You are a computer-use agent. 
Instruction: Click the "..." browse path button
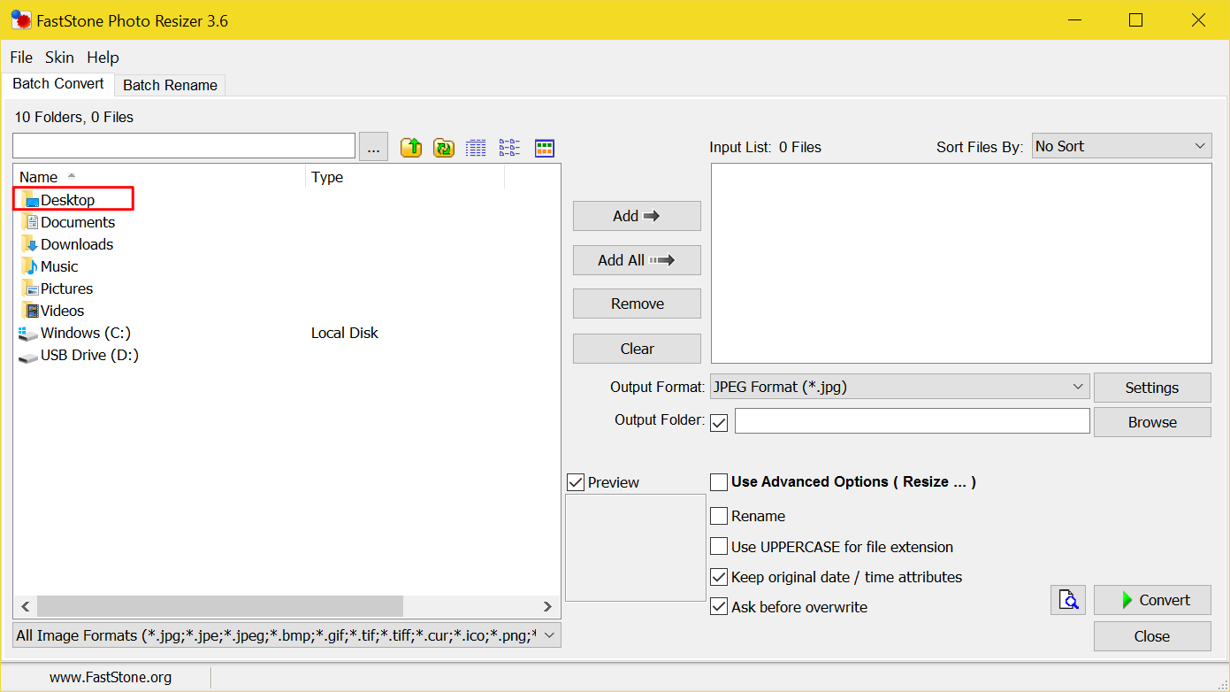pyautogui.click(x=373, y=147)
